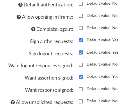The image size is (123, 109).
Task: Open help icon beside Allow unsolicited requests
Action: click(x=13, y=102)
